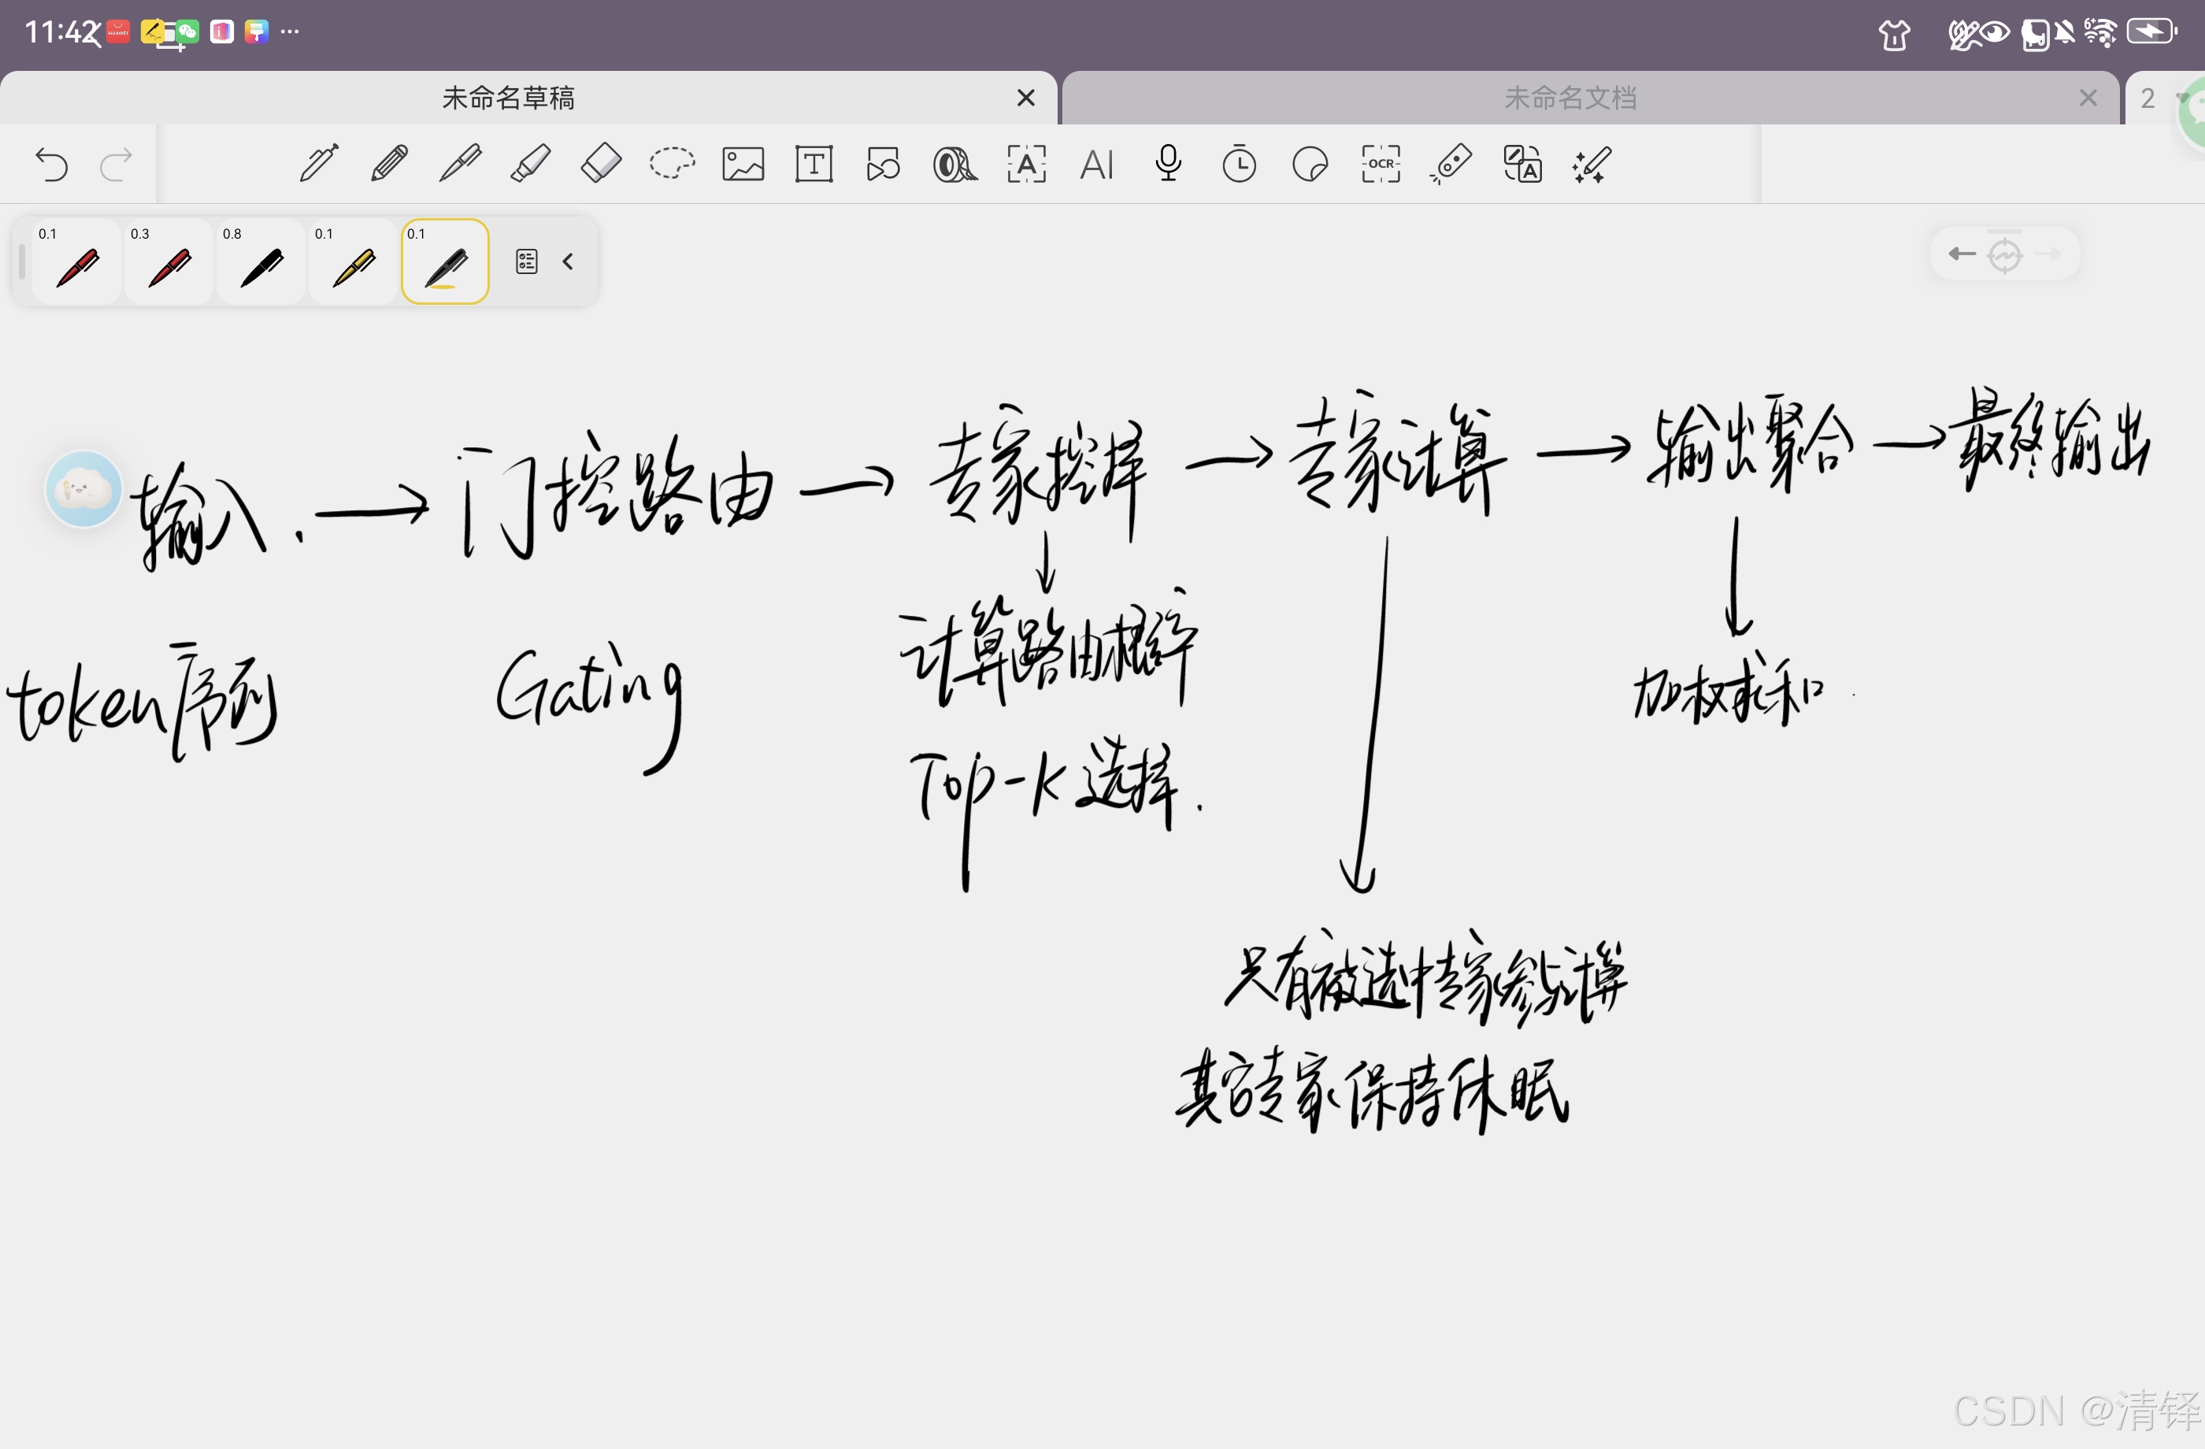The height and width of the screenshot is (1449, 2205).
Task: Select the text box tool
Action: coord(813,165)
